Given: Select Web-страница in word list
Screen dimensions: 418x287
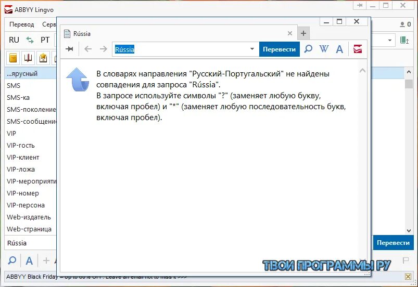Looking at the screenshot, I should click(31, 229).
